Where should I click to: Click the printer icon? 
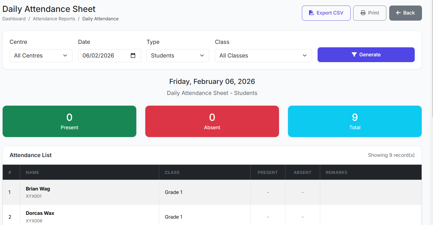[x=363, y=13]
